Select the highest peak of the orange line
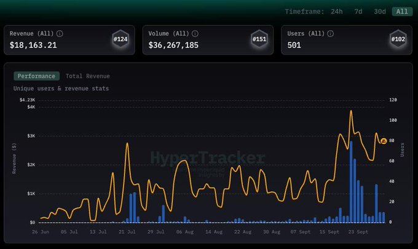 point(351,111)
